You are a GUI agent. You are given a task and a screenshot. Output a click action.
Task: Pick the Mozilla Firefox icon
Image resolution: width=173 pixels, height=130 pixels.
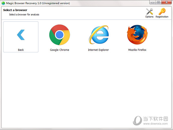pyautogui.click(x=137, y=35)
